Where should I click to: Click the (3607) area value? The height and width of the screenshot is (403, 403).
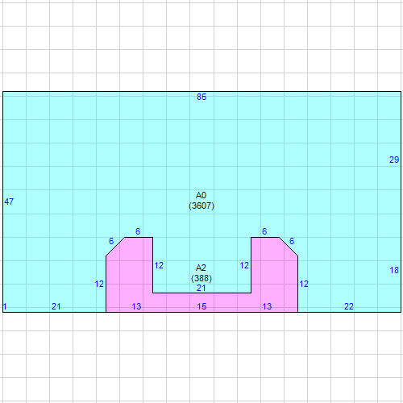(201, 206)
